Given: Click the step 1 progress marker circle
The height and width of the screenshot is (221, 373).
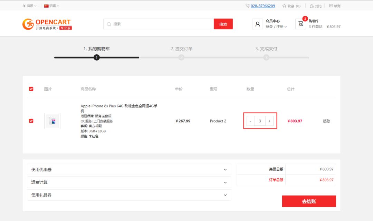Looking at the screenshot, I should [97, 57].
